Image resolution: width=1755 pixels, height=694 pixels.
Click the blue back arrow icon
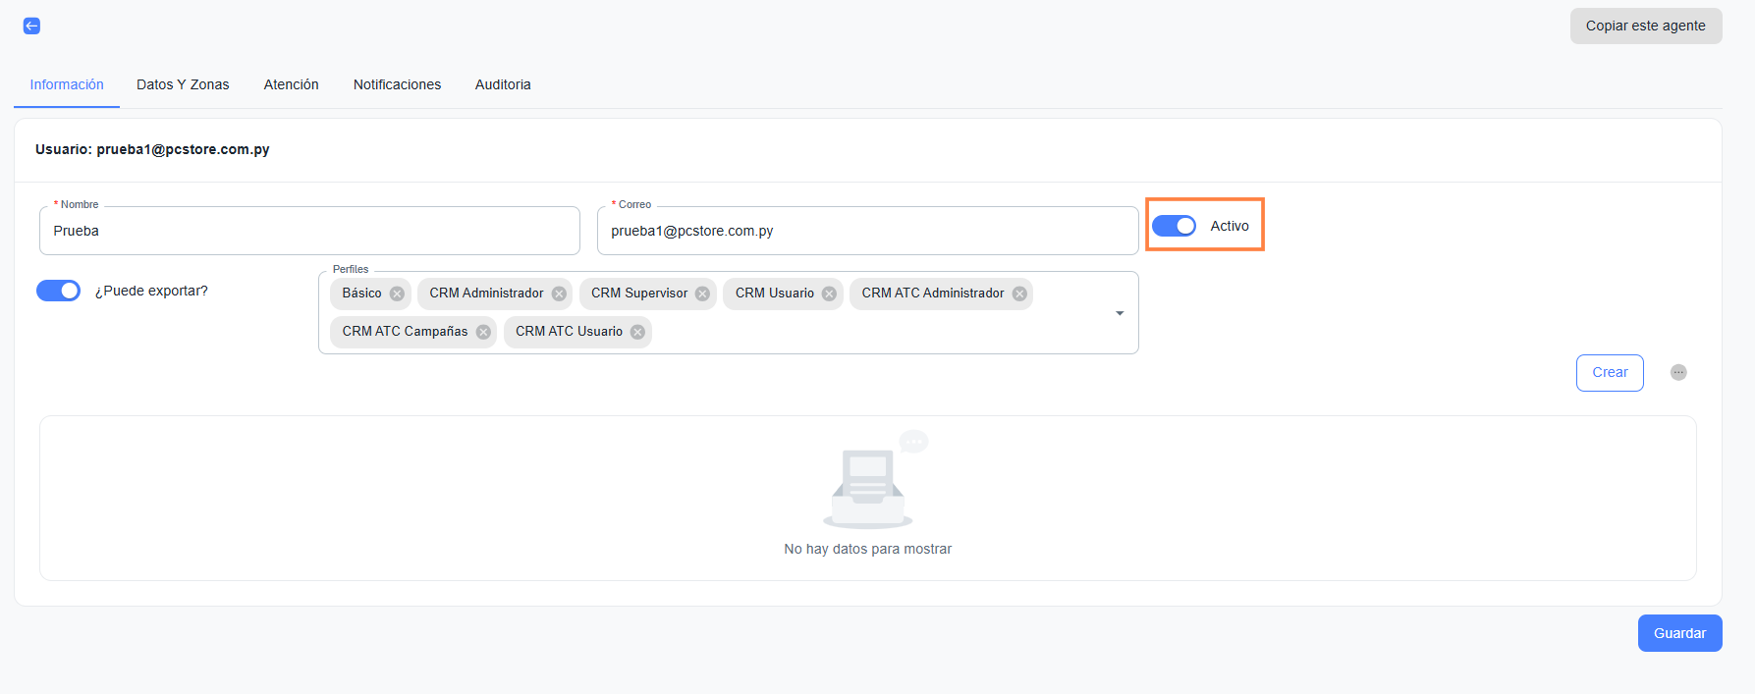tap(31, 27)
